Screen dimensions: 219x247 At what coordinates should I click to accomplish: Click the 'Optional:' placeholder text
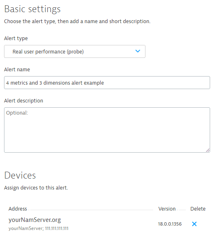[17, 113]
